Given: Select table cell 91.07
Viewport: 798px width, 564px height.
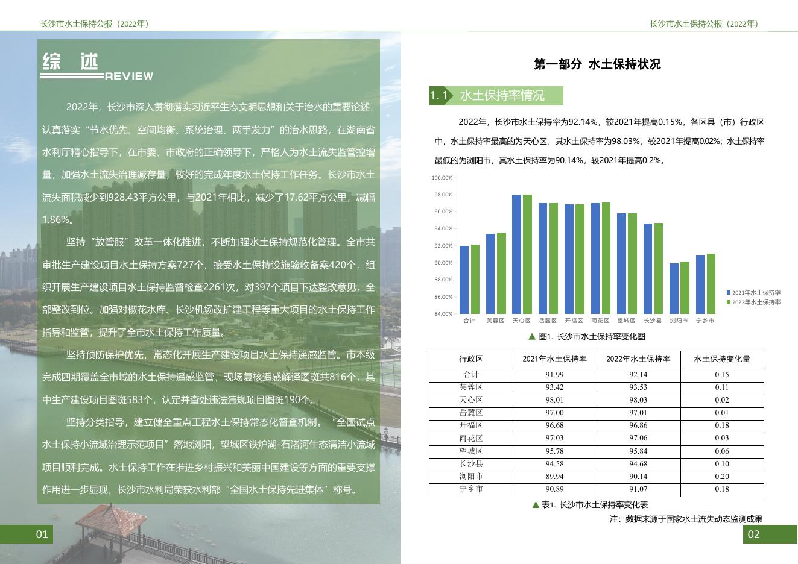Looking at the screenshot, I should (x=638, y=489).
